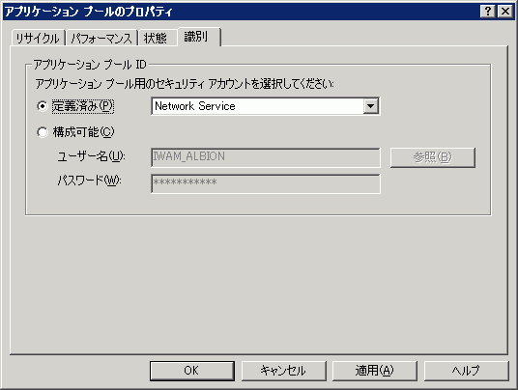Click the アプリケーション プール ID group label

tap(90, 65)
